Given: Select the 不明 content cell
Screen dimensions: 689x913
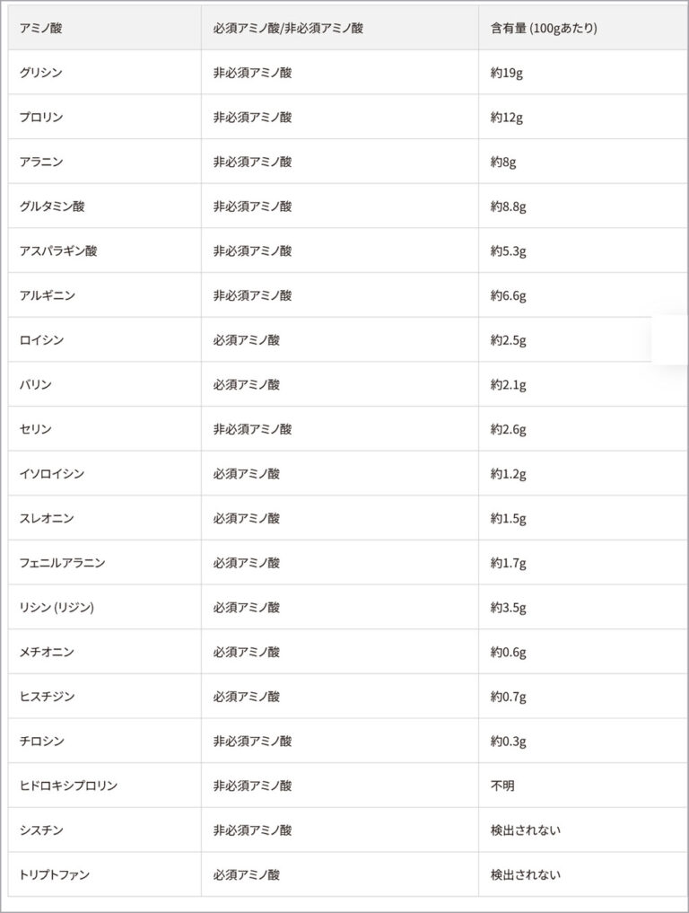Looking at the screenshot, I should point(503,786).
